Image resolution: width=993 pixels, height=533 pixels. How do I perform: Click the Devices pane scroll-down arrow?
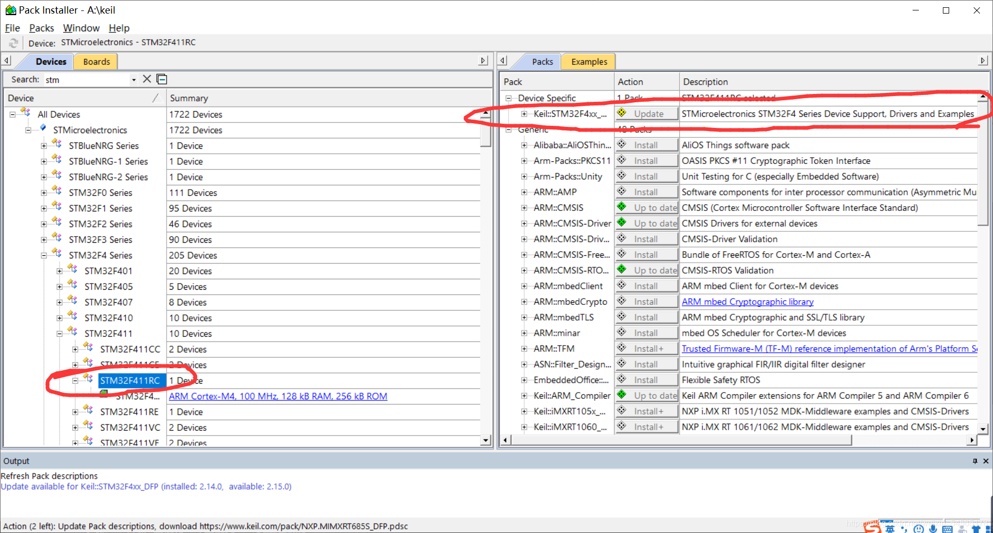tap(486, 440)
